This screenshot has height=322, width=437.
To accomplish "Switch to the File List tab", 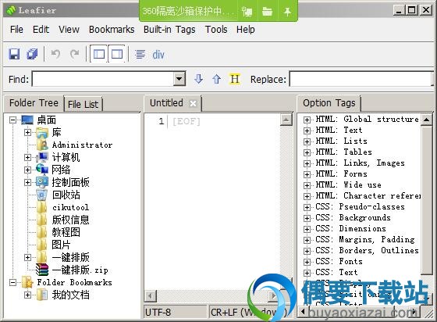I will pyautogui.click(x=83, y=104).
